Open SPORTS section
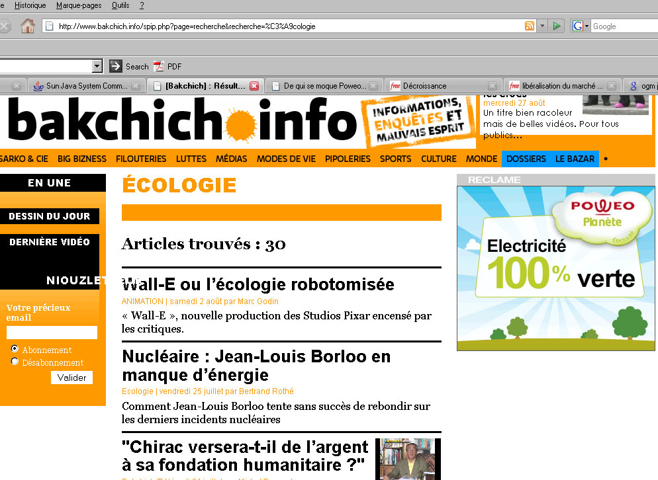This screenshot has width=658, height=480. point(395,159)
